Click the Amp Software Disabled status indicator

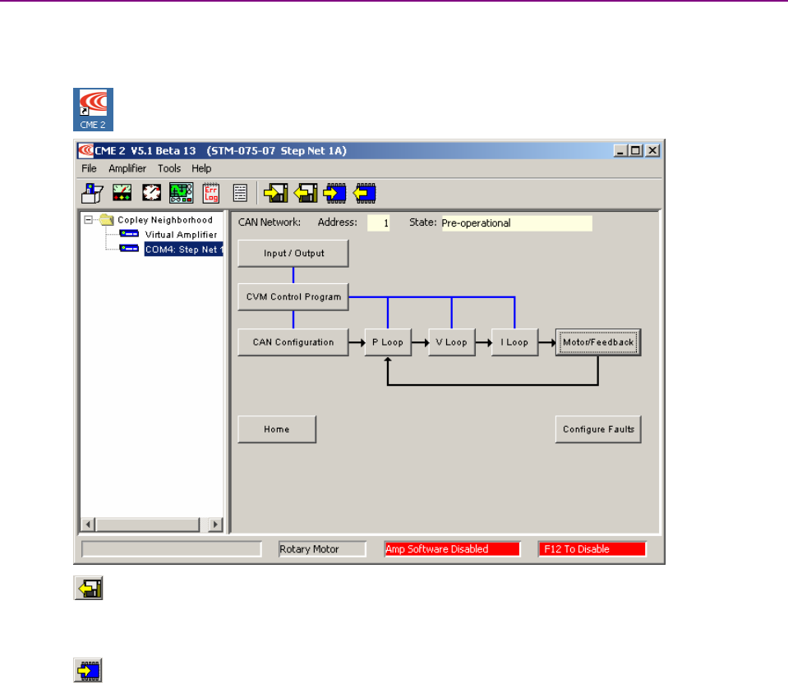click(x=452, y=549)
